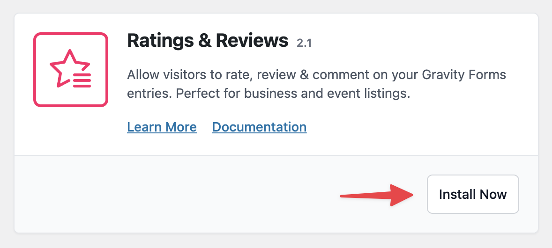This screenshot has height=248, width=552.
Task: Open the Documentation link
Action: [x=259, y=127]
